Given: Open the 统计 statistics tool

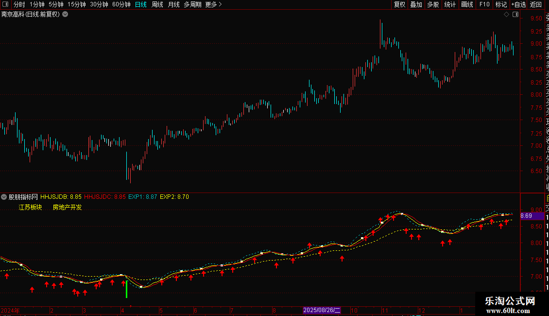Looking at the screenshot, I should tap(450, 4).
